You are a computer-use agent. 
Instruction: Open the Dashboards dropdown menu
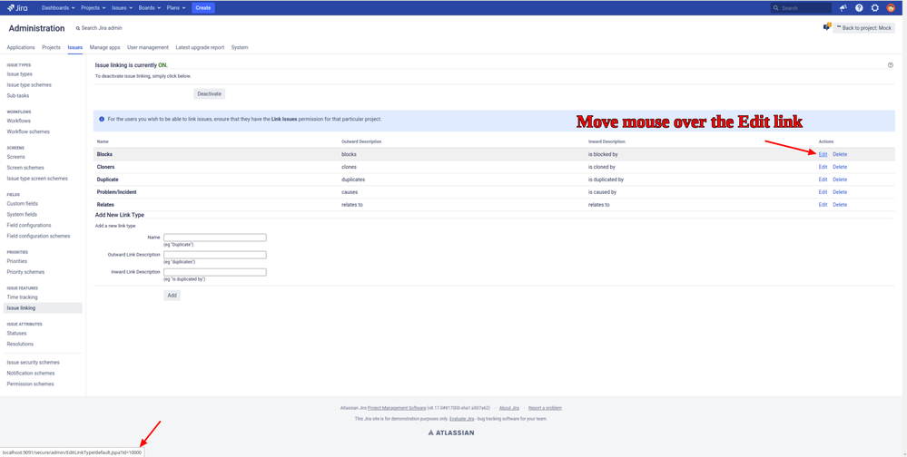point(58,8)
